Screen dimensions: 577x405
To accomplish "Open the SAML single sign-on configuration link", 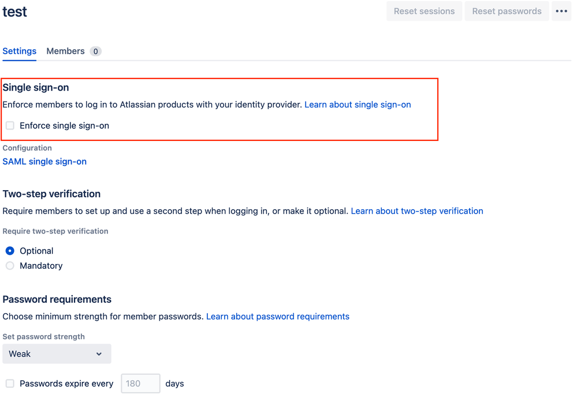I will (44, 161).
